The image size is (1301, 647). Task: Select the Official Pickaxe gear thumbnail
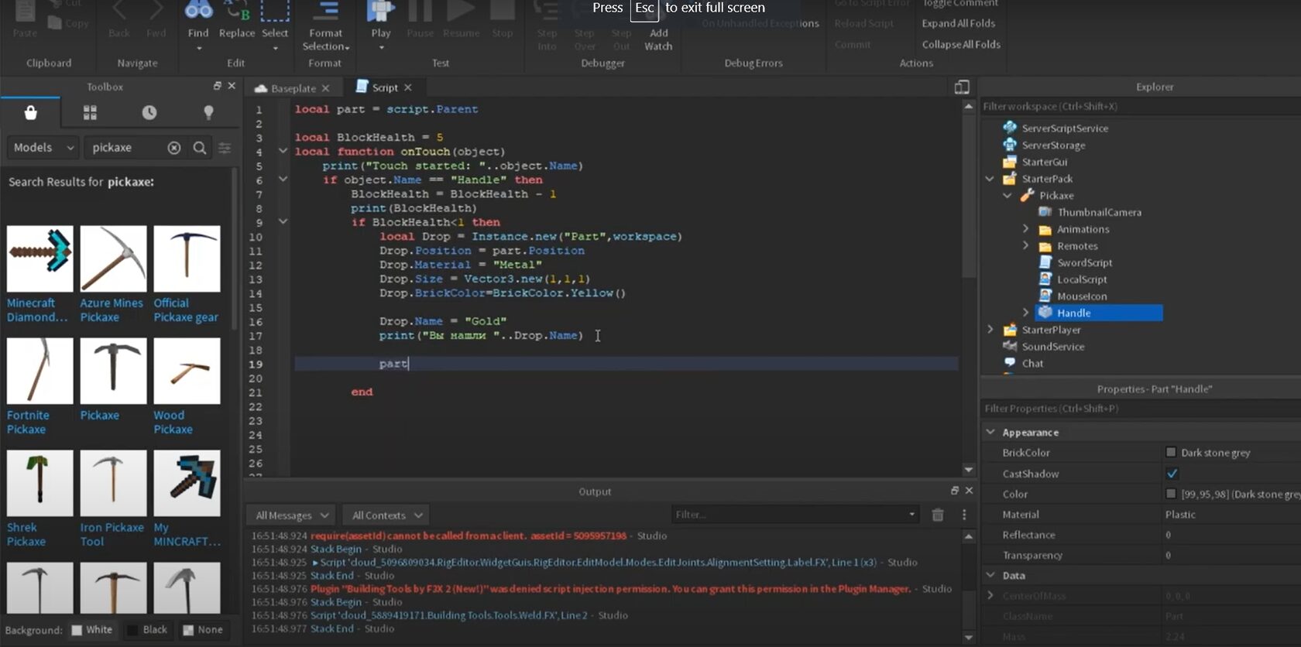tap(187, 258)
